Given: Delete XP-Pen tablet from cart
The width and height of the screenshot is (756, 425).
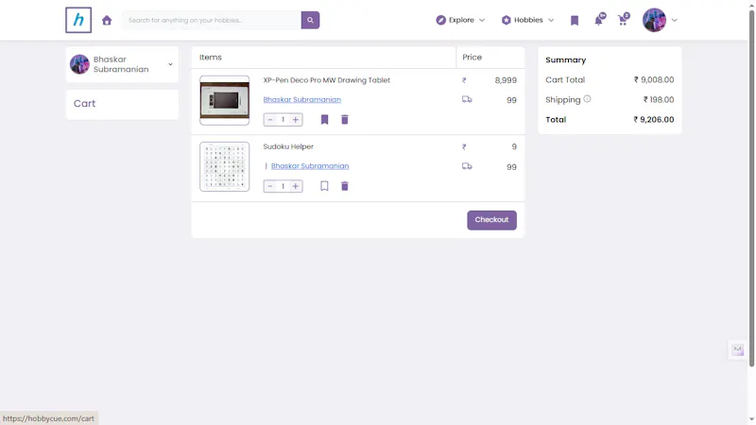Looking at the screenshot, I should [x=345, y=120].
